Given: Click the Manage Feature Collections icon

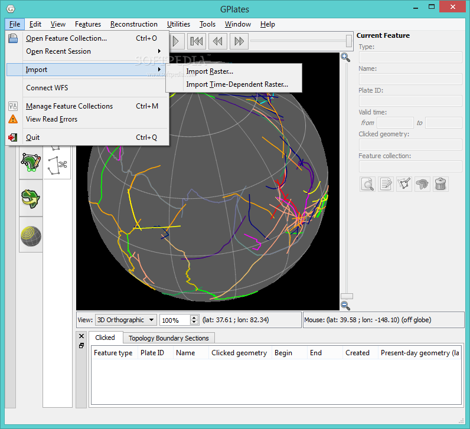Looking at the screenshot, I should [x=13, y=106].
